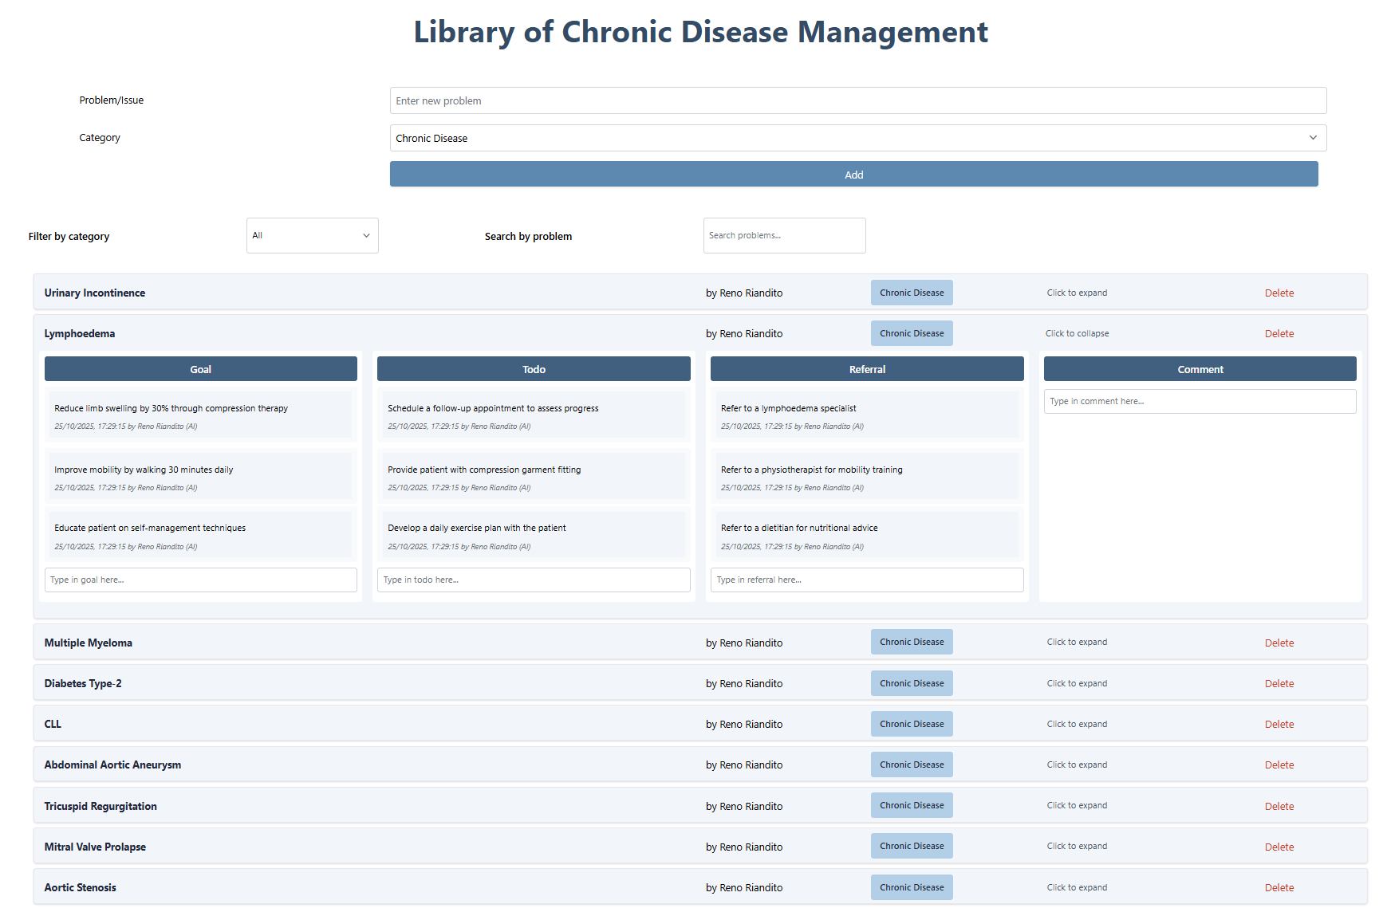Select the goal about reducing limb swelling
Screen dimensions: 1387x908
point(200,415)
